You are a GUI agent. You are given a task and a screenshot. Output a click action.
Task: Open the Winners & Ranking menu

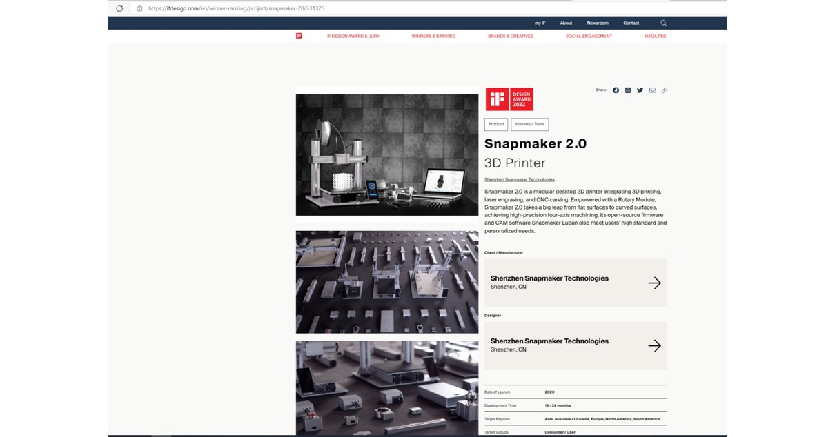433,36
